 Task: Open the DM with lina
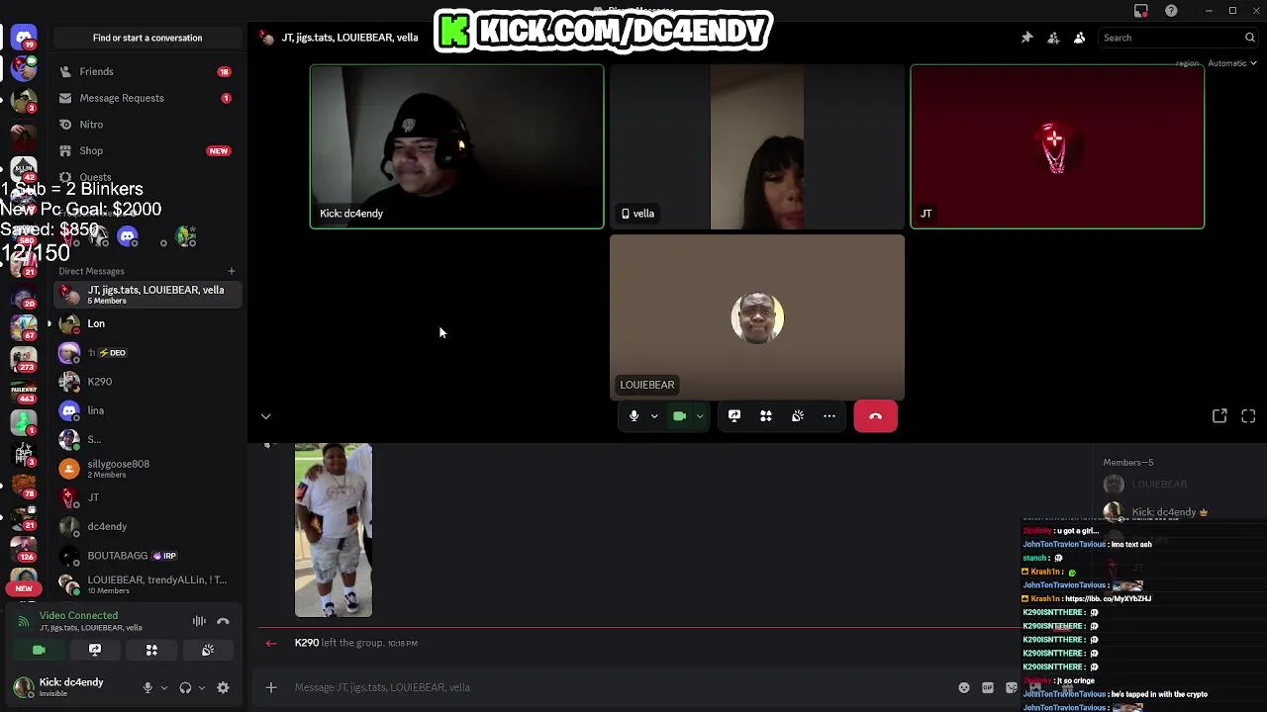point(147,410)
